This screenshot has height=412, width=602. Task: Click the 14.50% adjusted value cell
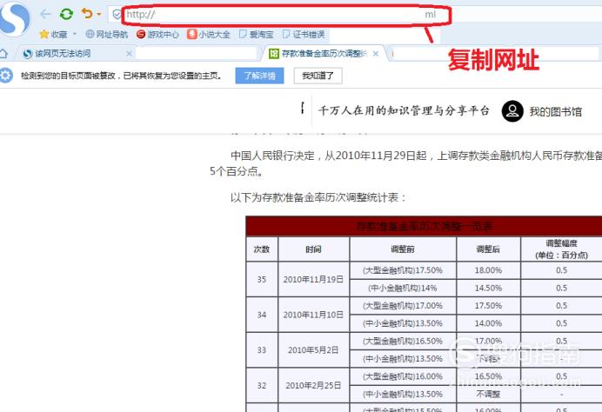488,288
